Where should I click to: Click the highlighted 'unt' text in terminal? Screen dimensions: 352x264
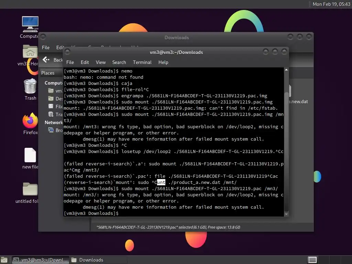point(161,182)
